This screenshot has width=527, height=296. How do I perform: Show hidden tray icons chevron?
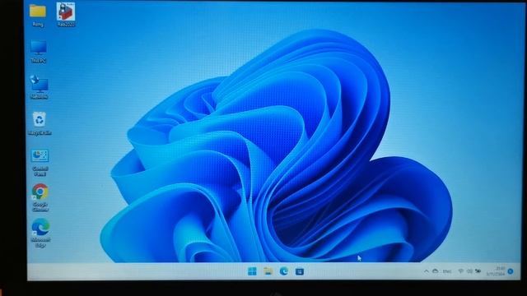pos(427,271)
